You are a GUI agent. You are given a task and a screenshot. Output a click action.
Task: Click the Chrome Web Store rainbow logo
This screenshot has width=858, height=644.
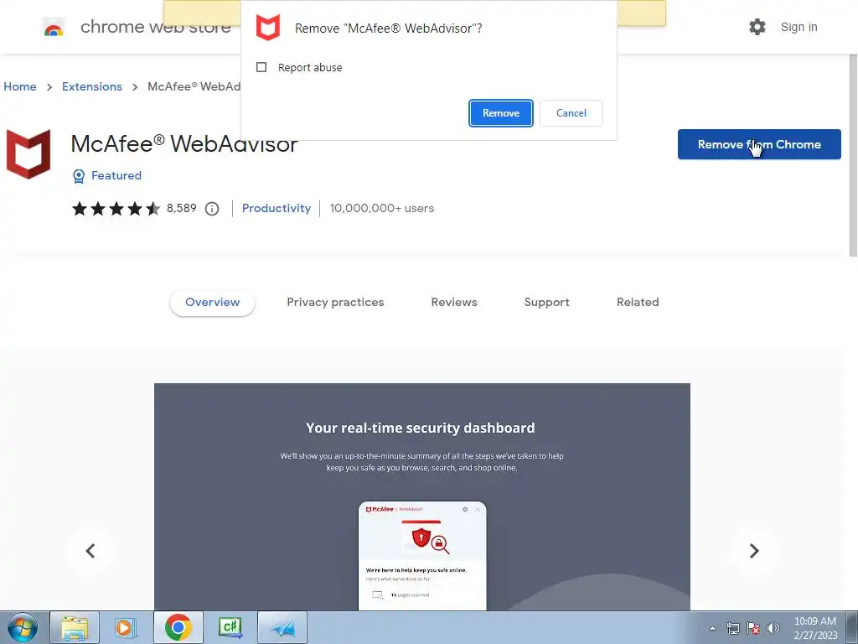pyautogui.click(x=54, y=27)
